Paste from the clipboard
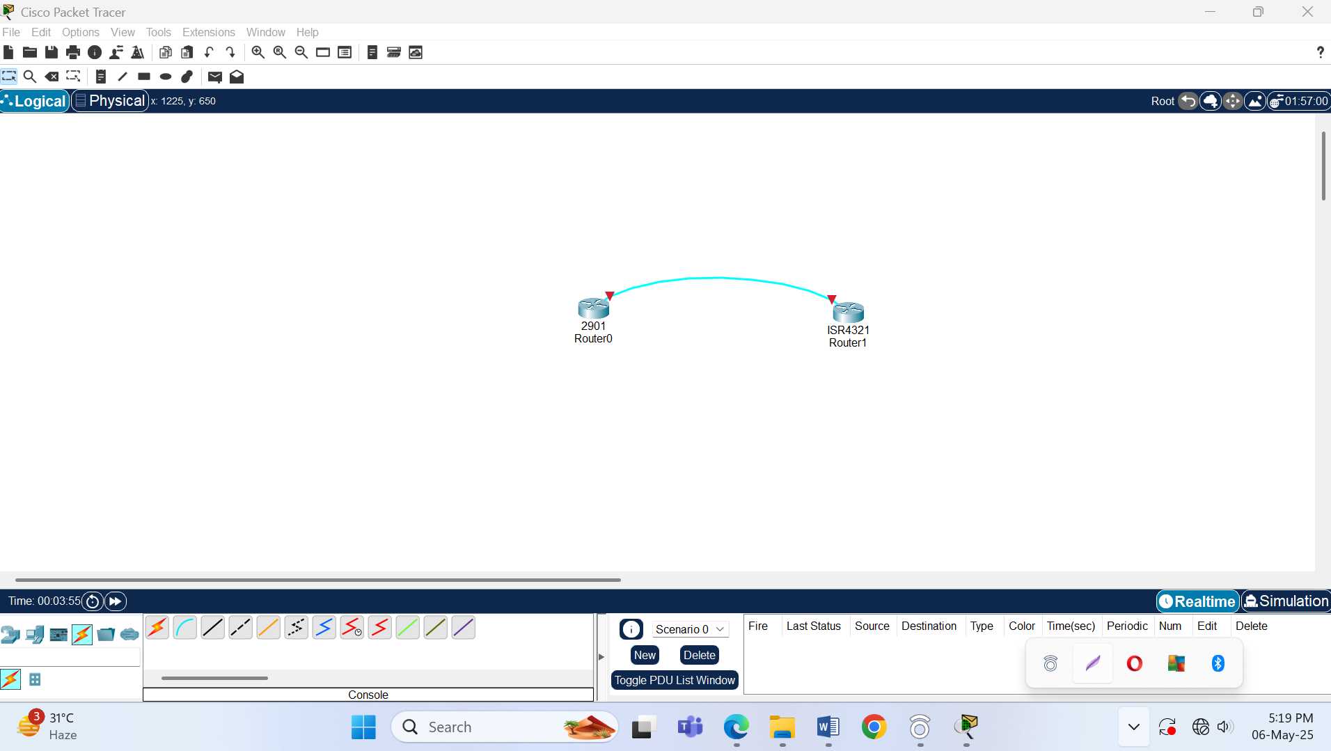The image size is (1331, 751). 187,52
